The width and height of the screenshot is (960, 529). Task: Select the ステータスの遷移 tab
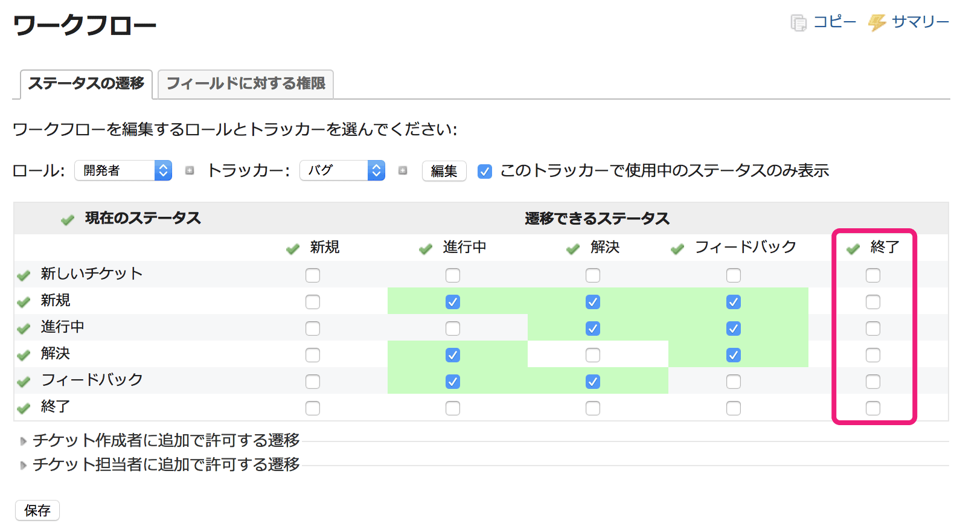[x=86, y=84]
